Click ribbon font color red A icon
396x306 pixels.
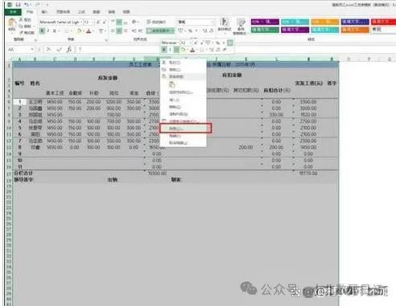tap(89, 31)
